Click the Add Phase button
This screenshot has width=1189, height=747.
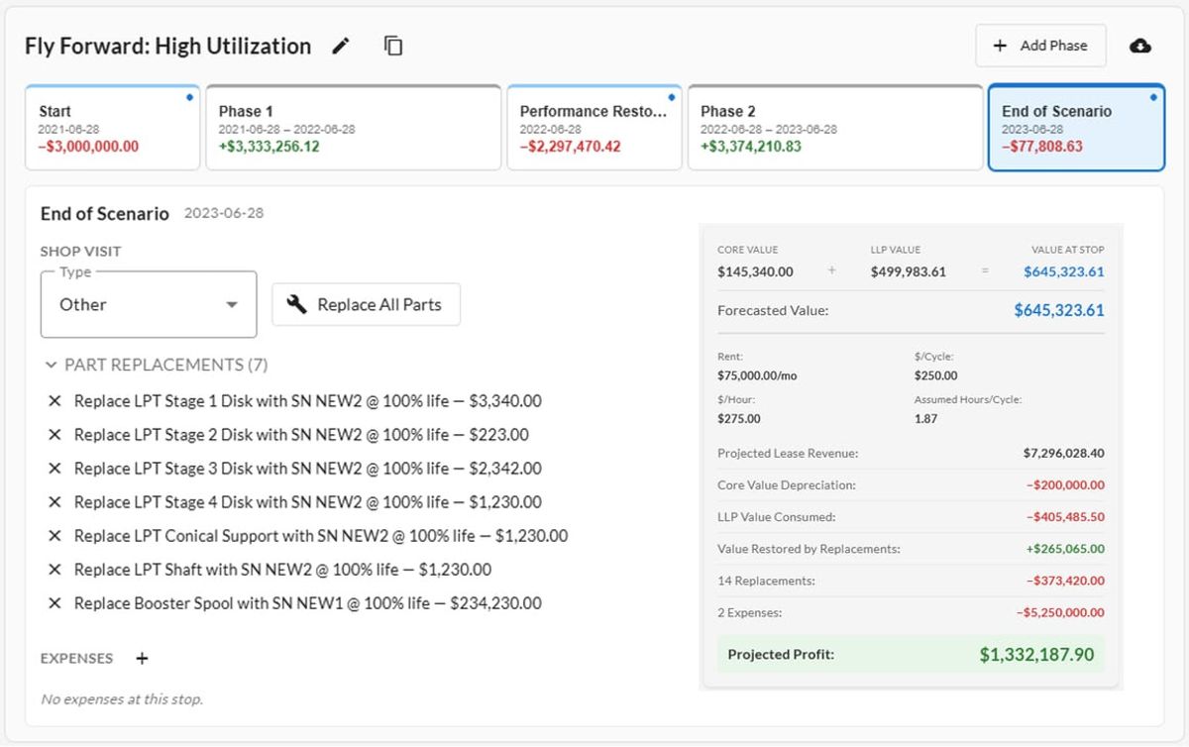click(x=1040, y=46)
